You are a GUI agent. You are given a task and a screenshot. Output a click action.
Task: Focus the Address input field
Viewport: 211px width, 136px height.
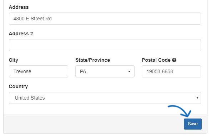coord(105,19)
